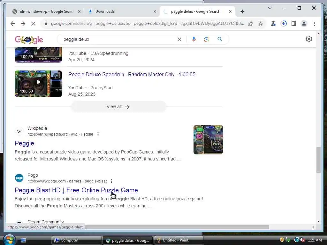
Task: Open the security shield tray icon
Action: 282,240
